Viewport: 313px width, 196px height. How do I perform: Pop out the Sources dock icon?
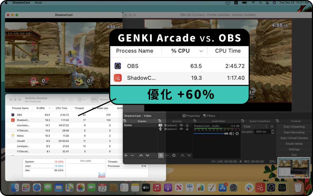click(x=160, y=121)
